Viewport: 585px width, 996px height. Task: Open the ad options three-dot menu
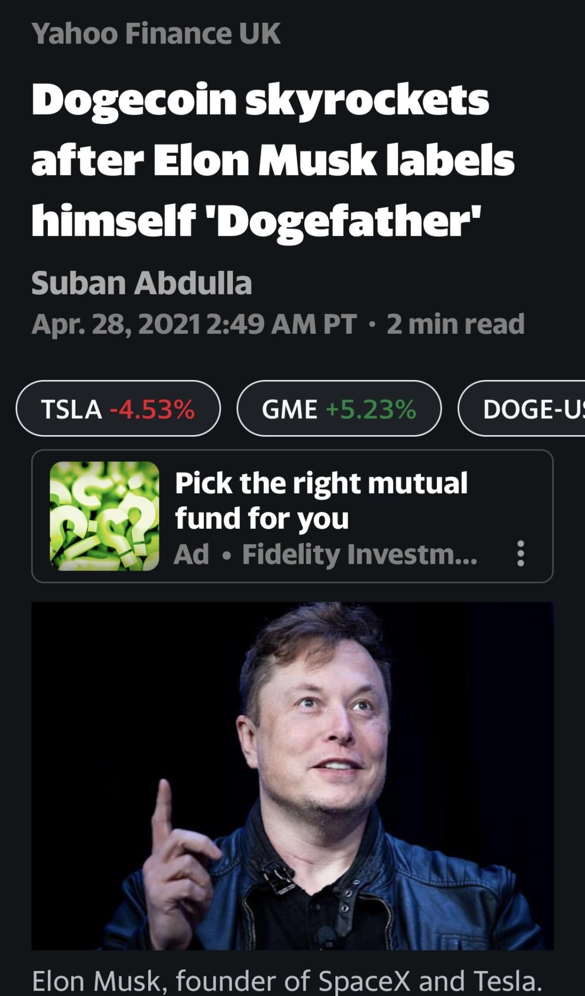click(x=520, y=553)
